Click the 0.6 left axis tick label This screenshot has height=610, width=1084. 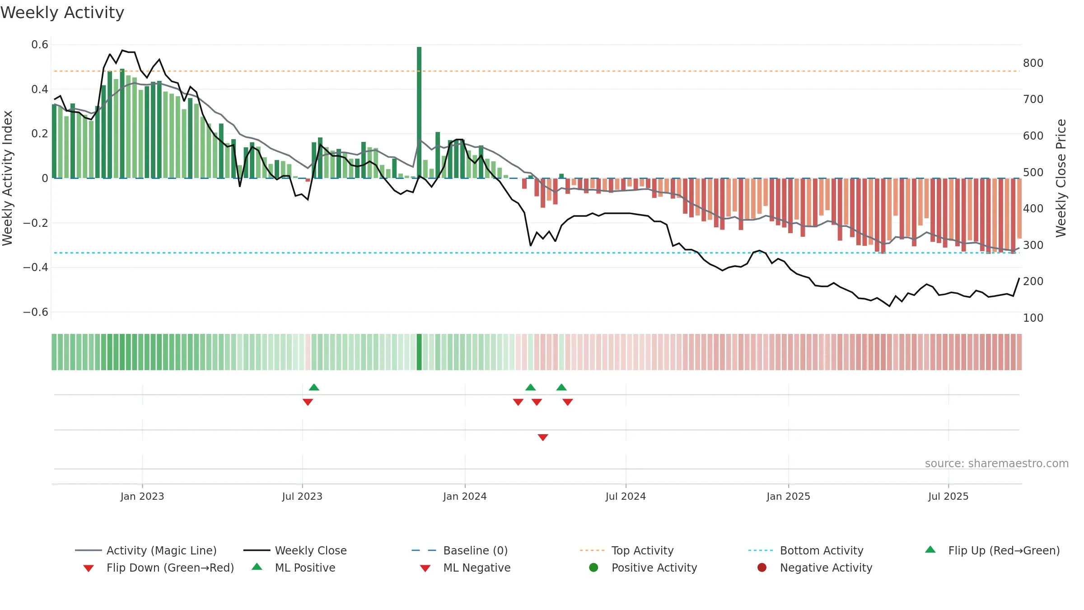pos(40,45)
